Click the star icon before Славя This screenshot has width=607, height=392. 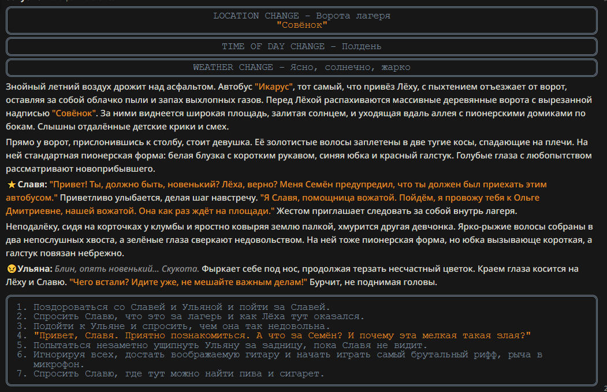pyautogui.click(x=12, y=185)
